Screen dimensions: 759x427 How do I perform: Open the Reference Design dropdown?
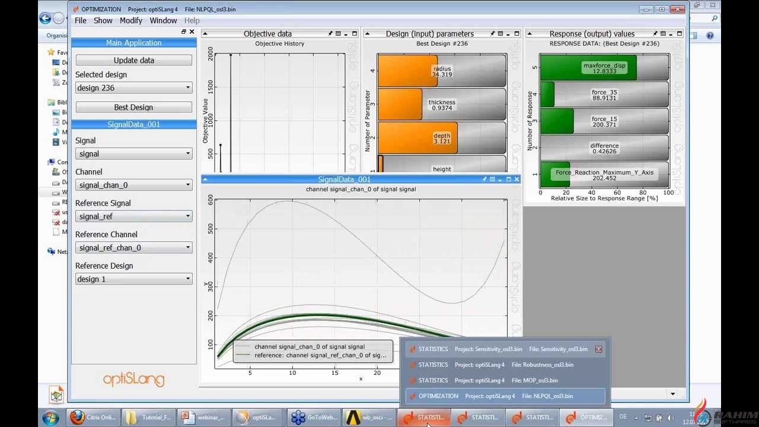tap(133, 279)
